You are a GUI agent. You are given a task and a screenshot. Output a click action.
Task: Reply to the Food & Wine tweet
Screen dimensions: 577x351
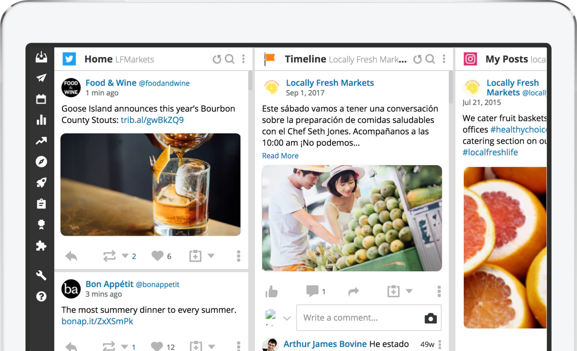[x=72, y=256]
